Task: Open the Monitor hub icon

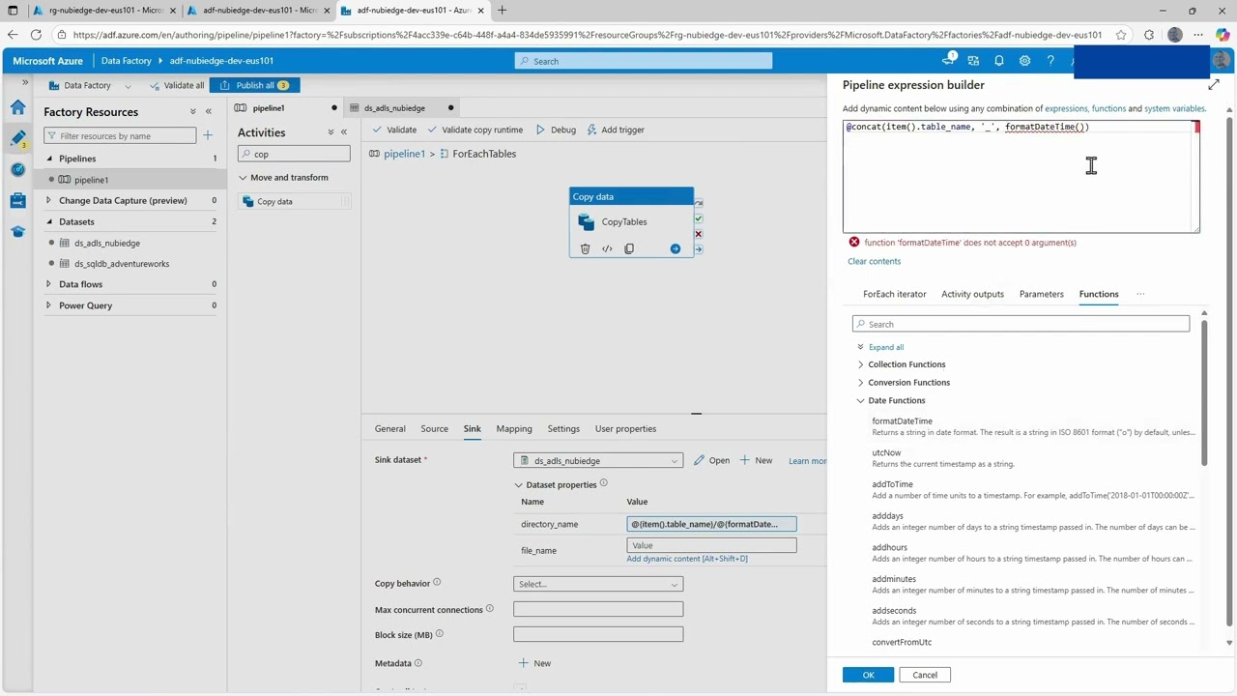Action: point(17,169)
